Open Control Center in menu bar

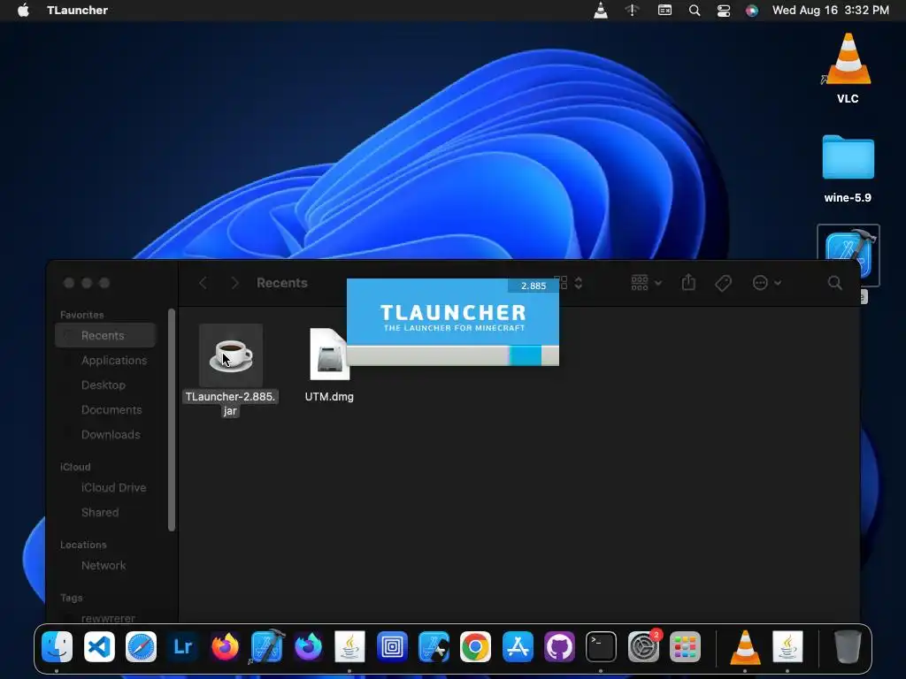pos(724,11)
